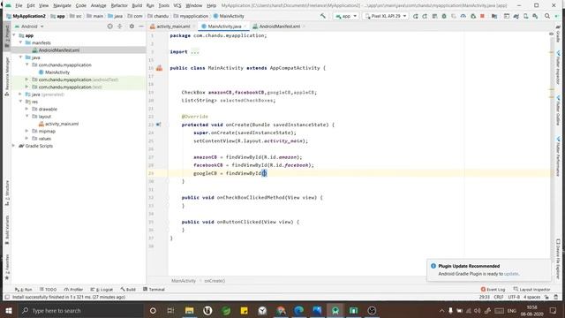
Task: Close the MainActivity.java tab
Action: pyautogui.click(x=245, y=26)
